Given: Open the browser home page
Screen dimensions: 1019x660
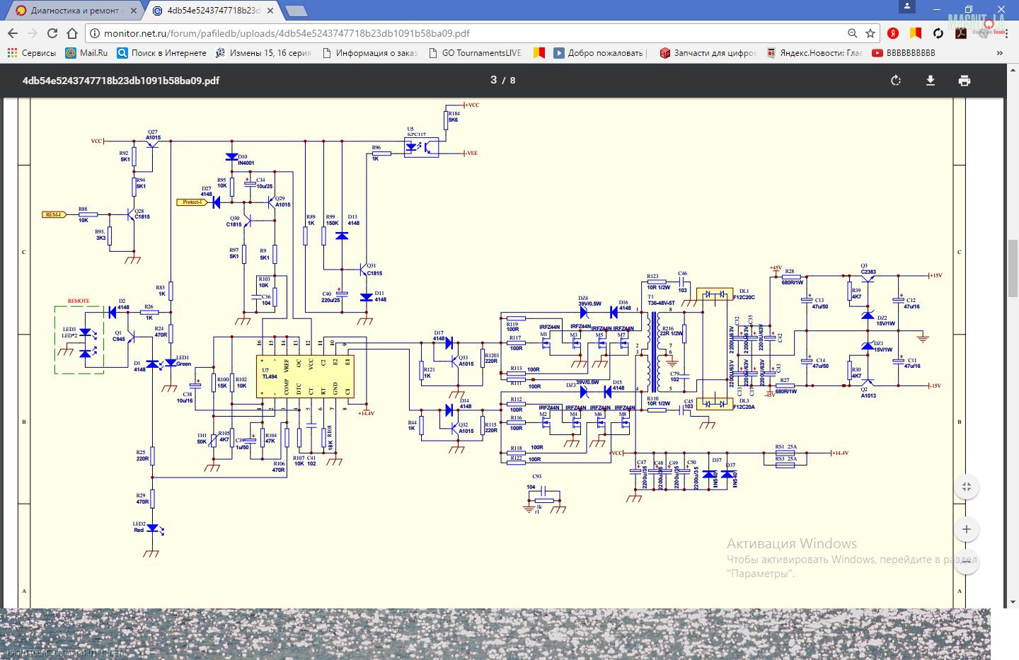Looking at the screenshot, I should [x=71, y=33].
